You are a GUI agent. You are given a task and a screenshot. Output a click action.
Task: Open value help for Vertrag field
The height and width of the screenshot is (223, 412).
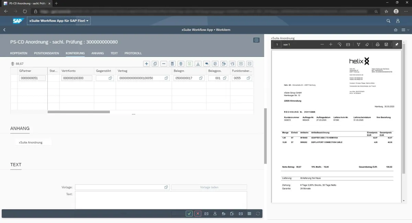pos(167,78)
